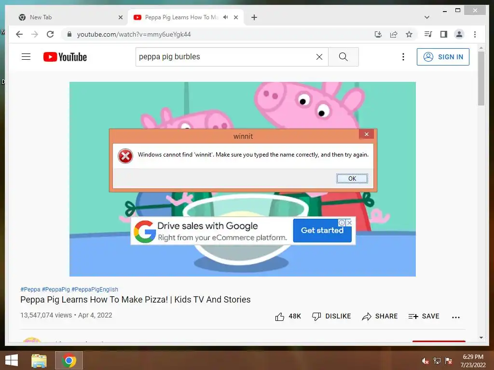494x370 pixels.
Task: Go to YouTube home via logo
Action: click(x=65, y=57)
